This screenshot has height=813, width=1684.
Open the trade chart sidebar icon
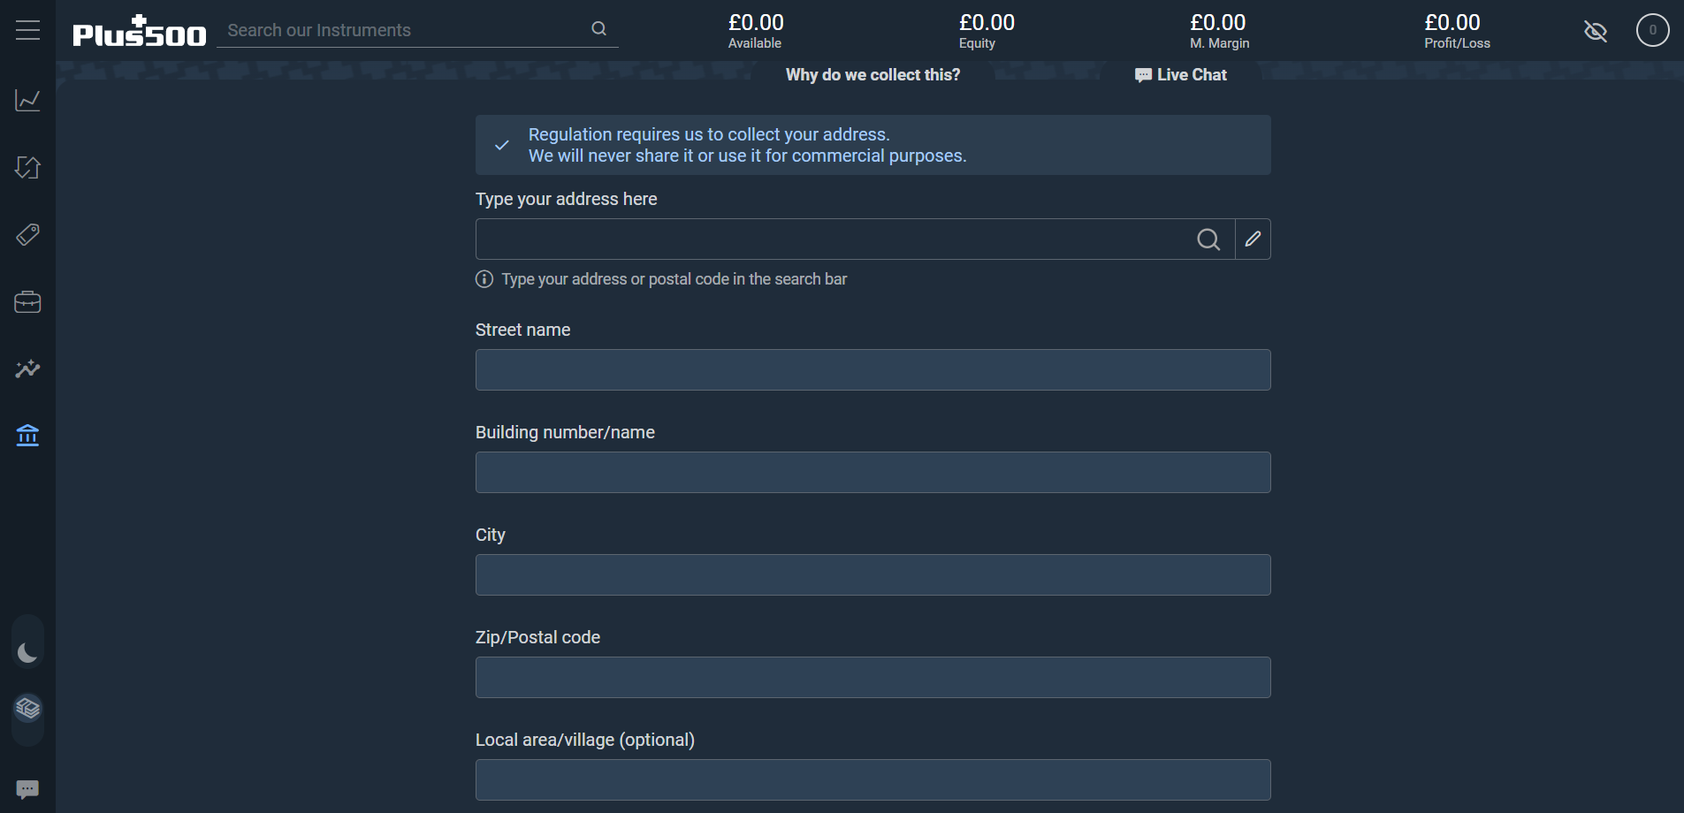[27, 100]
